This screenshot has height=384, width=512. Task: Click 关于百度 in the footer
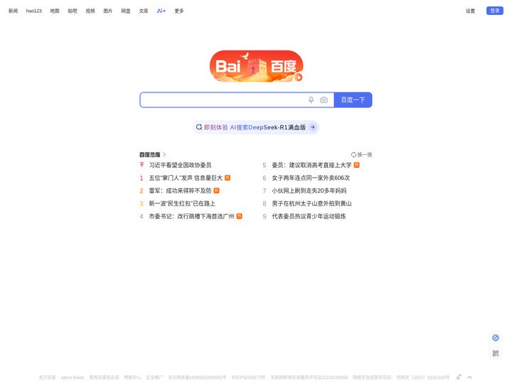[48, 377]
